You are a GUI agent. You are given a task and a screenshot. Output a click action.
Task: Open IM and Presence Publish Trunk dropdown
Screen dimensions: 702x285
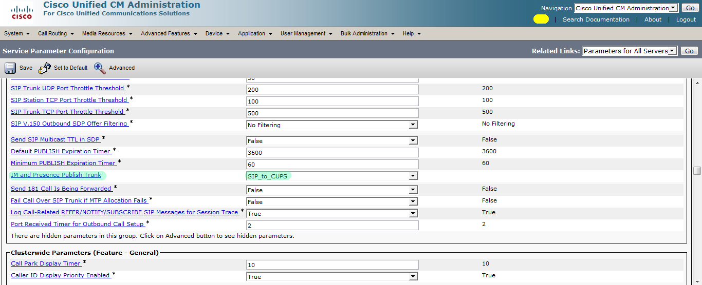[332, 176]
